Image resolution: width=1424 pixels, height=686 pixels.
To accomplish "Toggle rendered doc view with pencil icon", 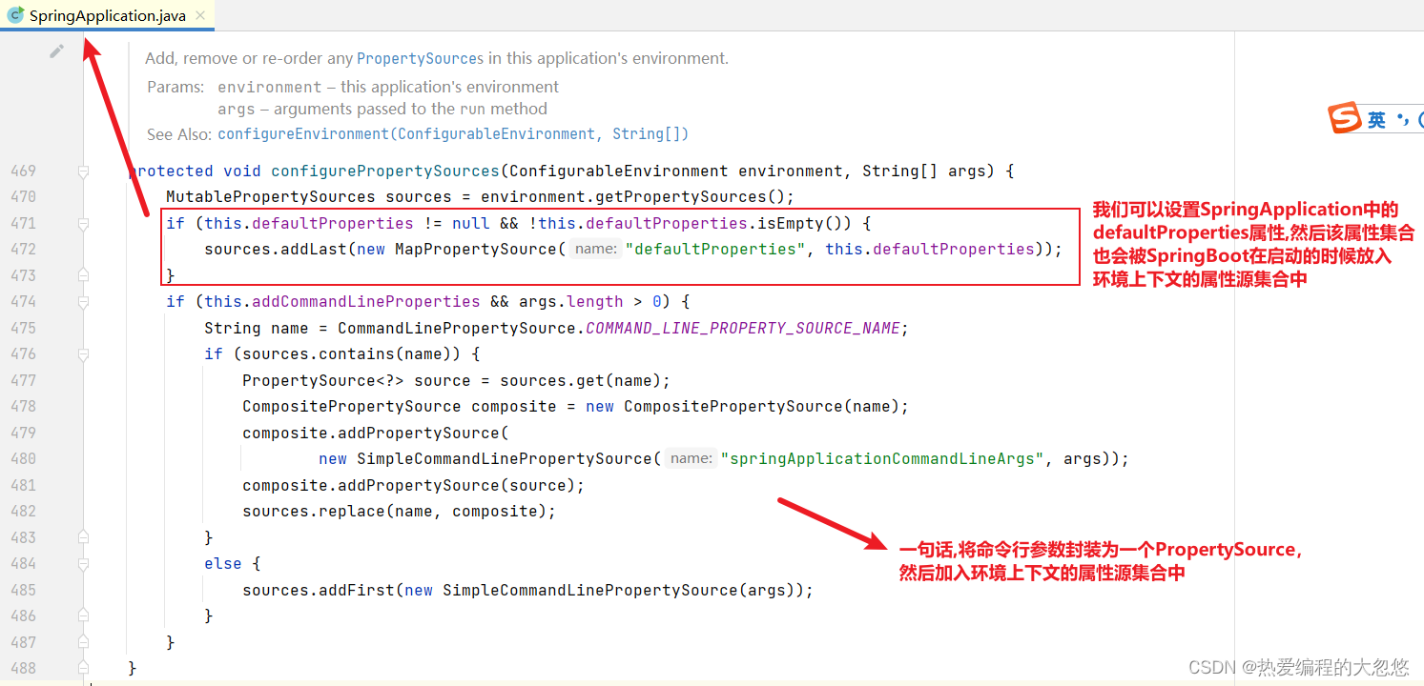I will tap(57, 51).
